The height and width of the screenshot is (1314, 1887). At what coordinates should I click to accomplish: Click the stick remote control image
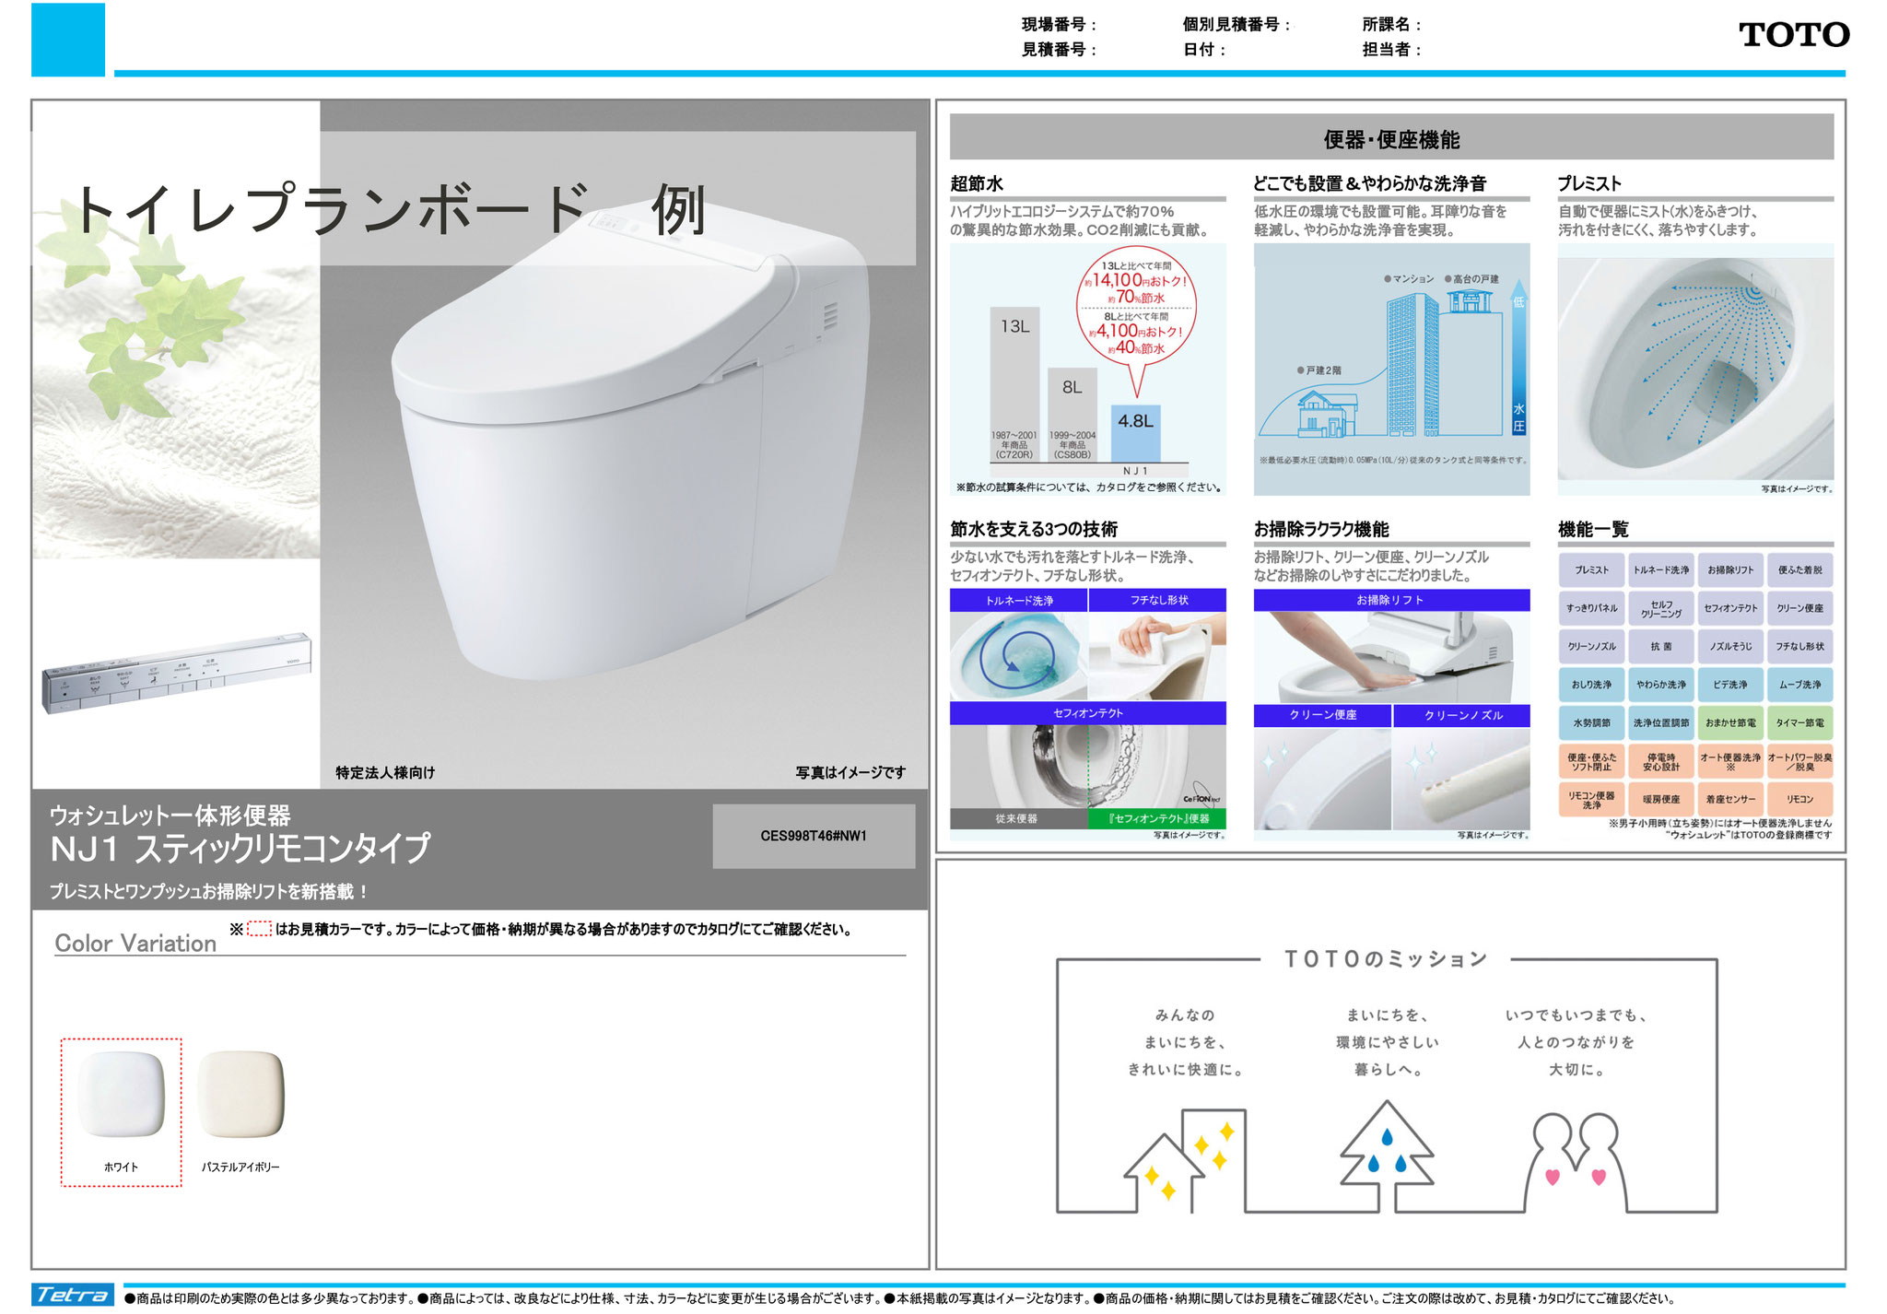[x=177, y=671]
